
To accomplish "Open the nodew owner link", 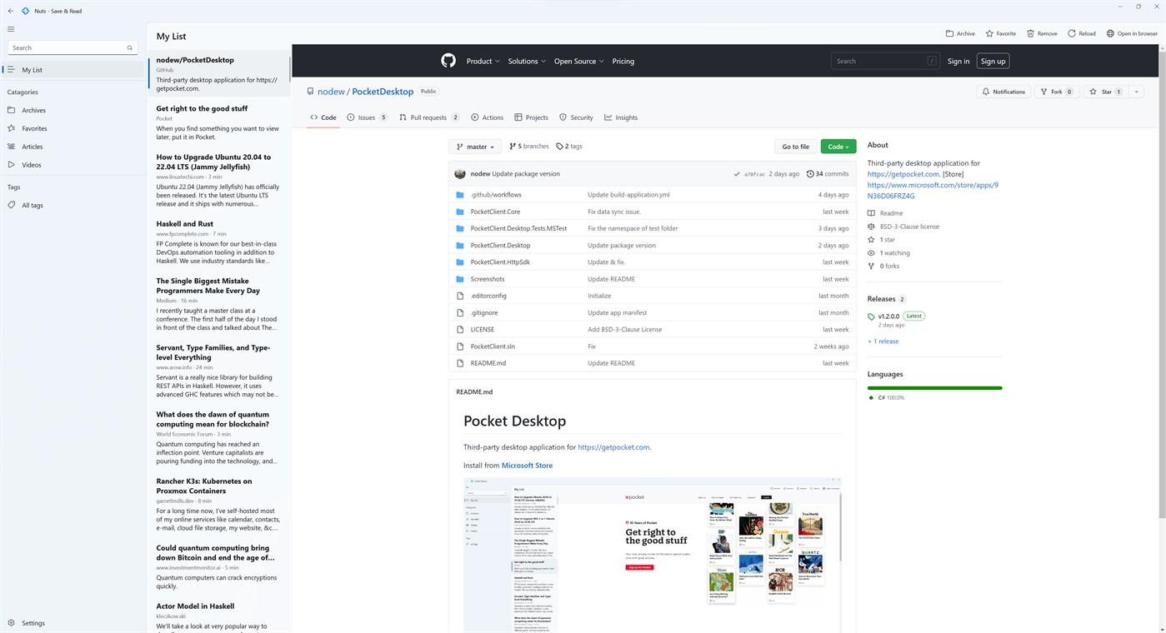I will [x=331, y=92].
